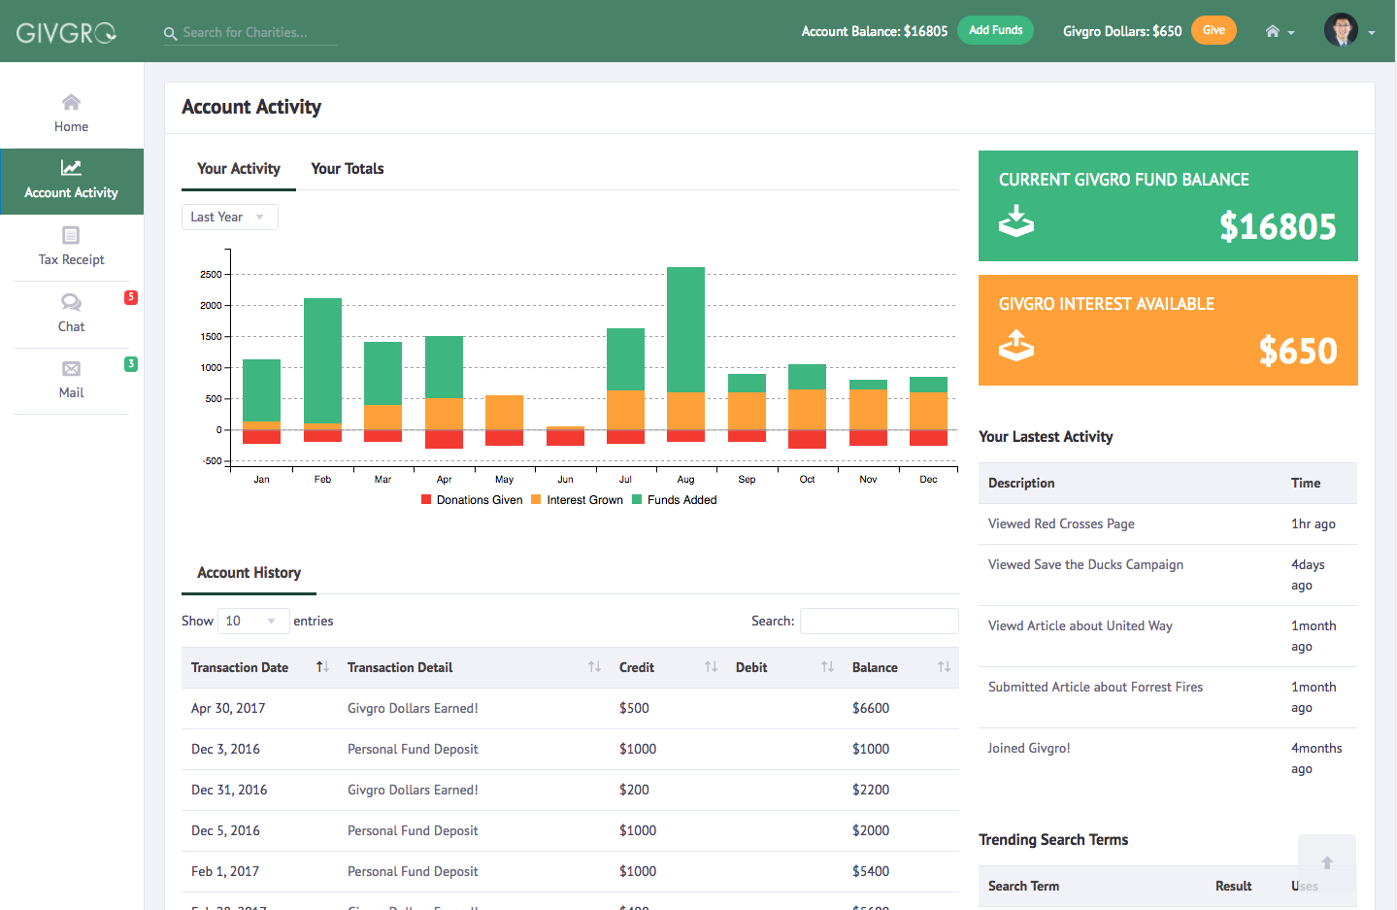Image resolution: width=1397 pixels, height=910 pixels.
Task: Click the Account Balance: $16805 text
Action: click(x=875, y=31)
